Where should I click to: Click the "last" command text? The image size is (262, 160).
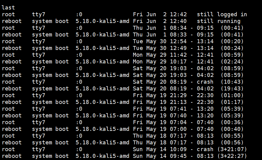click(x=8, y=8)
